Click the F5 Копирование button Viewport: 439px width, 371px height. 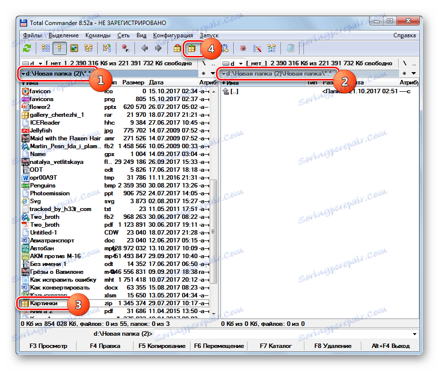[162, 346]
